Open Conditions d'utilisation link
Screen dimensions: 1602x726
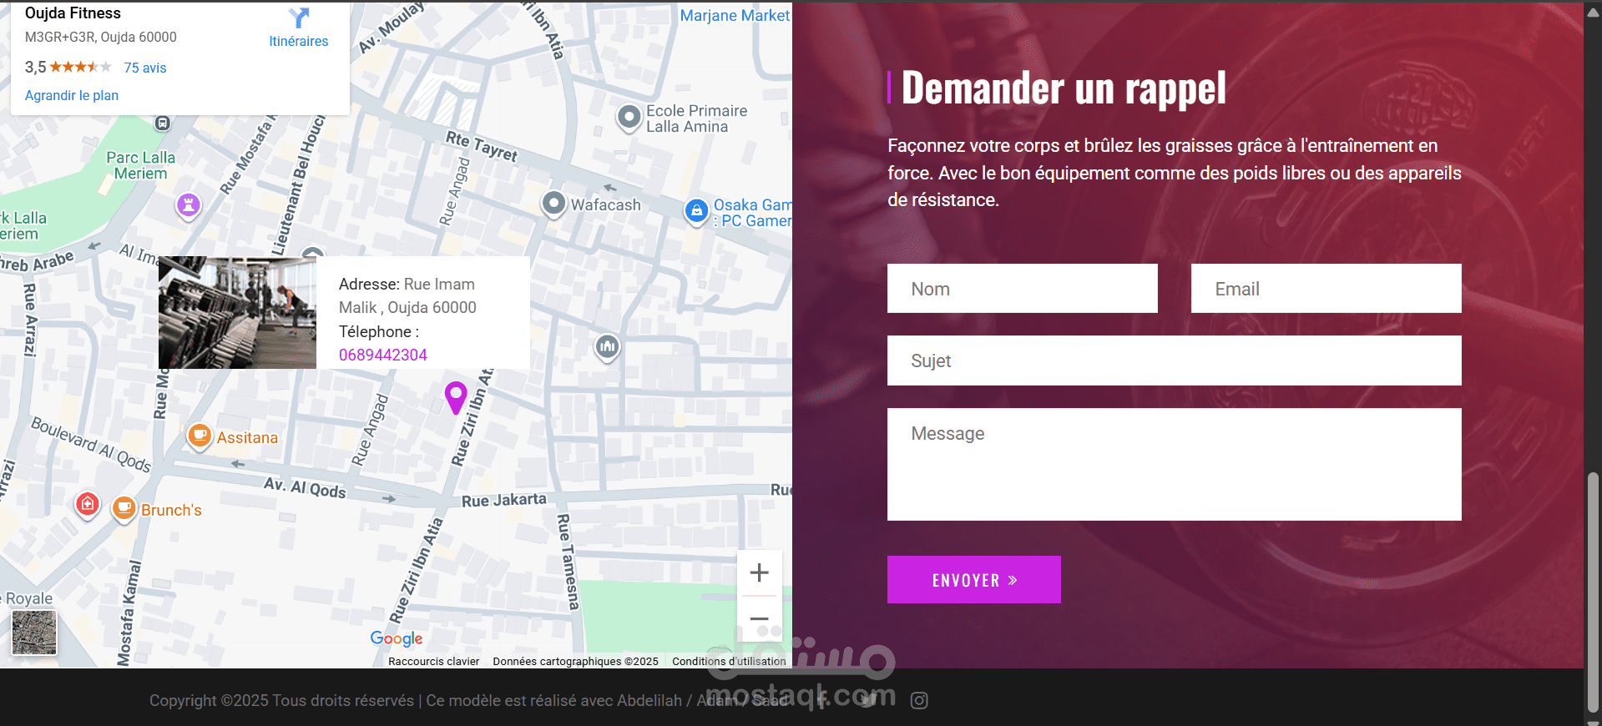pyautogui.click(x=729, y=662)
